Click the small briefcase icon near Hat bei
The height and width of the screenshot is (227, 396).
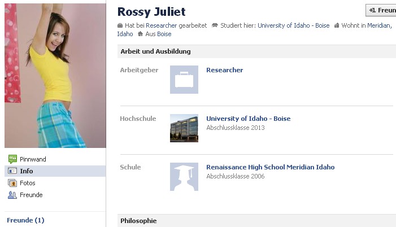(120, 25)
